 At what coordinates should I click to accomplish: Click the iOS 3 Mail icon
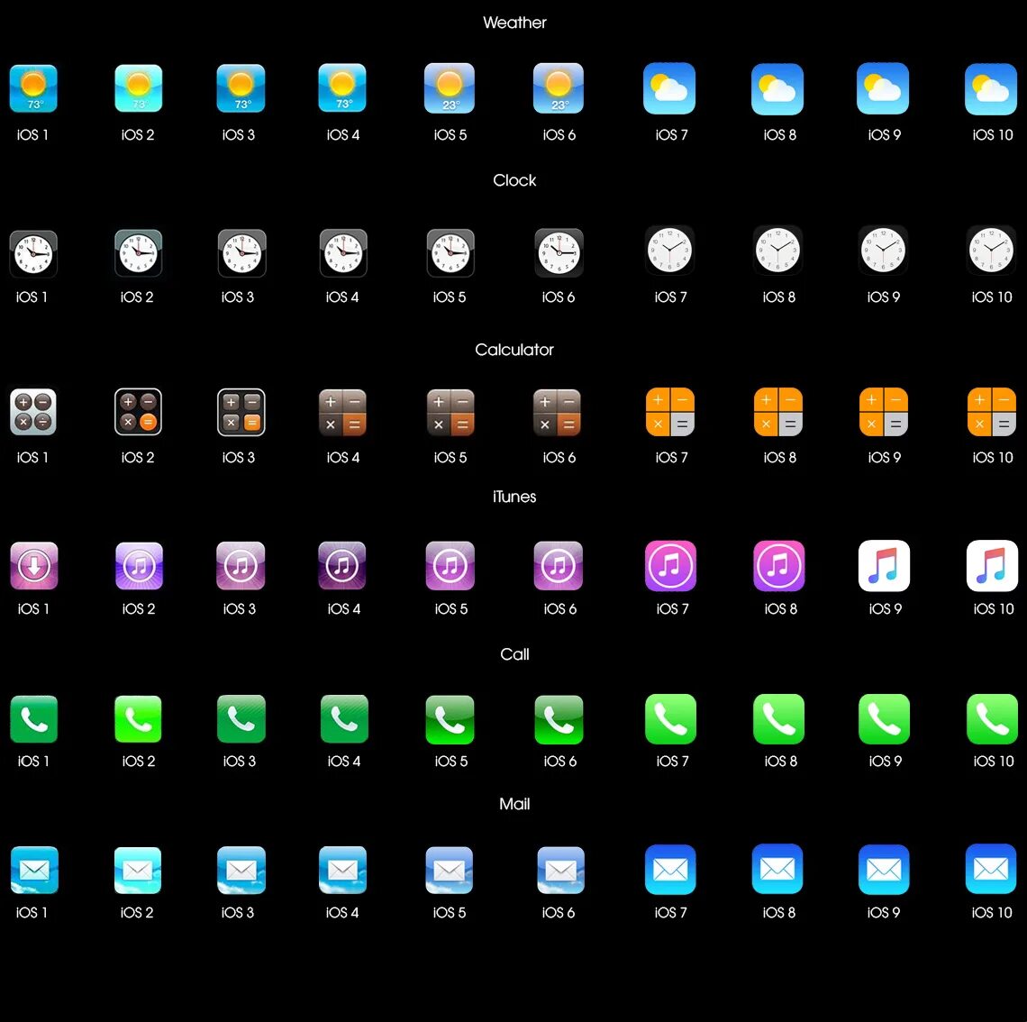[x=241, y=870]
